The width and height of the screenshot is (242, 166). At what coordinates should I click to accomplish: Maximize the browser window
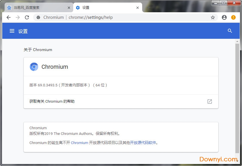[223, 3]
